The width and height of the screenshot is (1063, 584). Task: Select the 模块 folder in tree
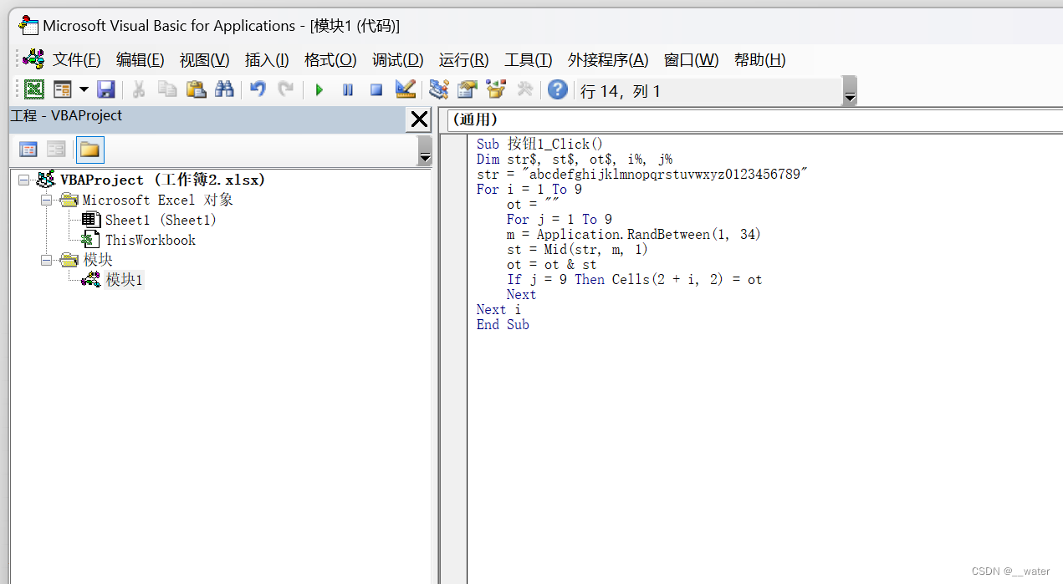click(98, 260)
